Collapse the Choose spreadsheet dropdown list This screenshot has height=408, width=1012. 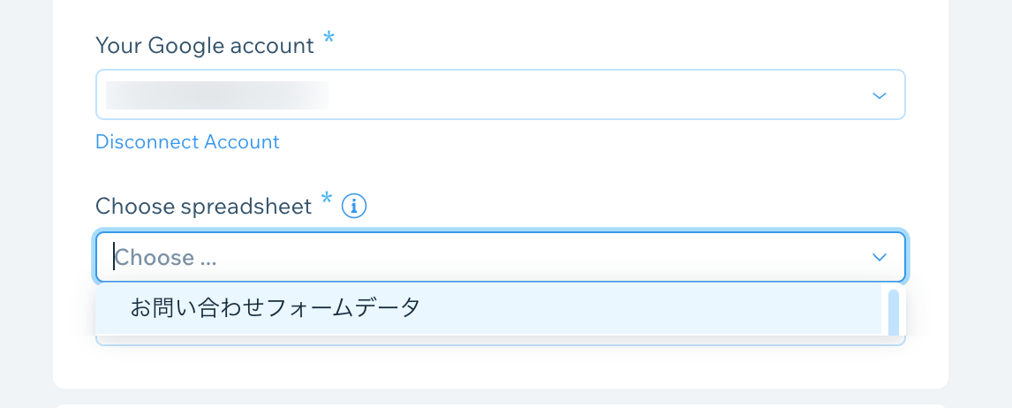click(x=879, y=257)
